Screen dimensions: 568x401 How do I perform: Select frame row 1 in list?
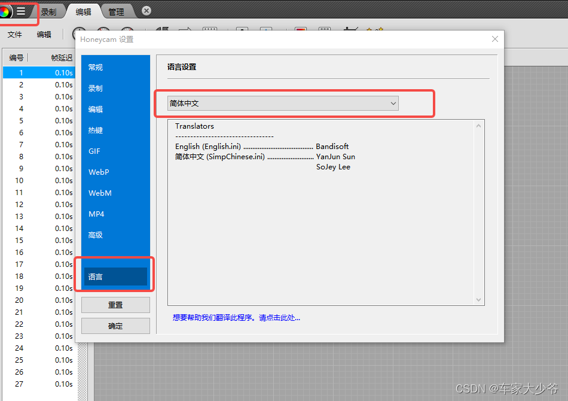tap(39, 72)
